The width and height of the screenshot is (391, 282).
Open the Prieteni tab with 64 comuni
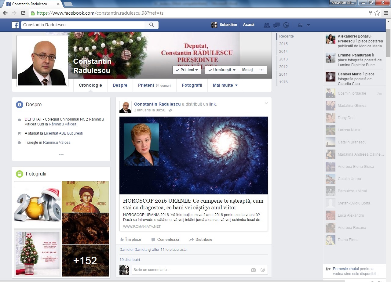(155, 85)
